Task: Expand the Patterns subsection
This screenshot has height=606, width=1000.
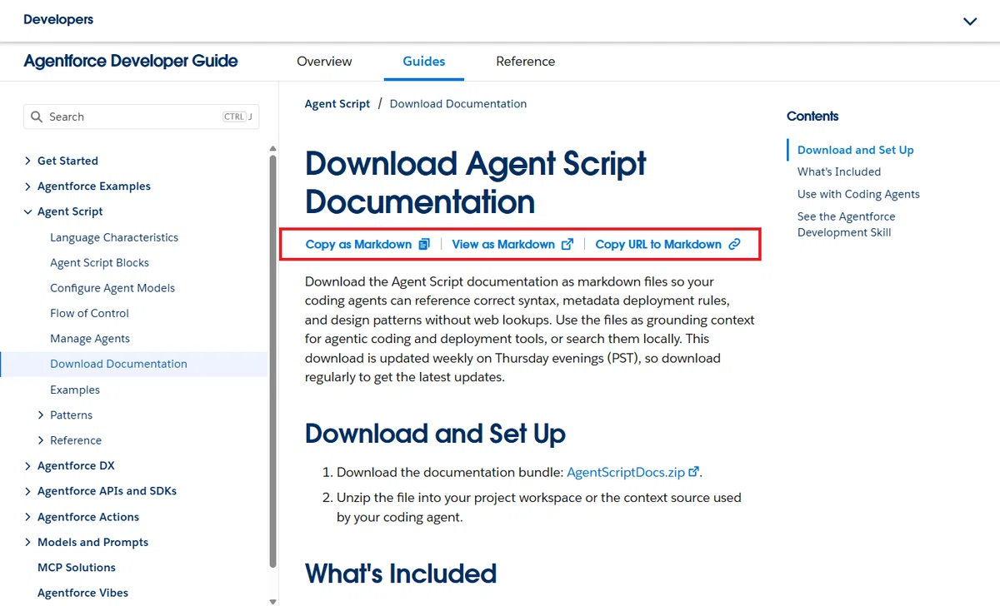Action: click(x=41, y=415)
